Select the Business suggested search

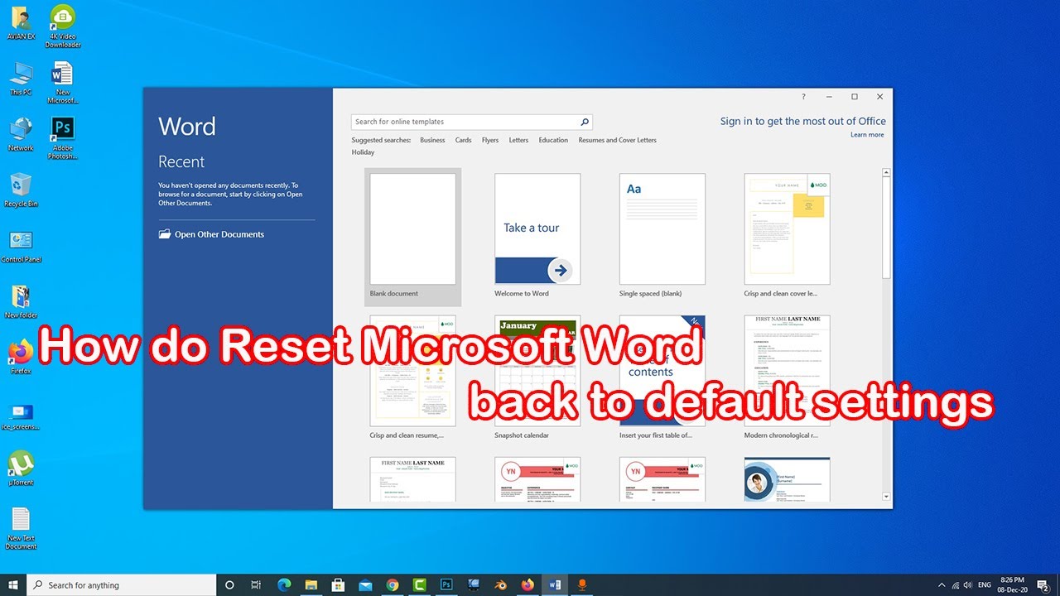[x=432, y=140]
